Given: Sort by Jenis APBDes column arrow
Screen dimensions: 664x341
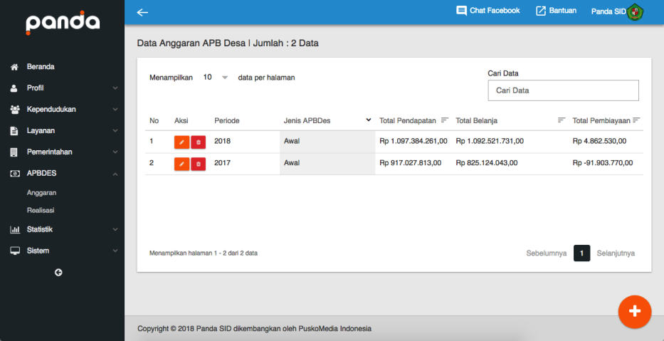Looking at the screenshot, I should click(369, 120).
